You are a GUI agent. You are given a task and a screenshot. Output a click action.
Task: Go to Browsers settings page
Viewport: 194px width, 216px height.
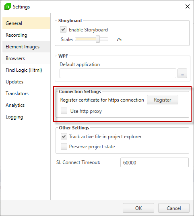[26, 58]
